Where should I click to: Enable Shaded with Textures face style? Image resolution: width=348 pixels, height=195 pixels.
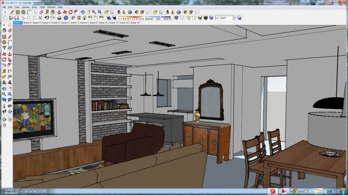(205, 18)
